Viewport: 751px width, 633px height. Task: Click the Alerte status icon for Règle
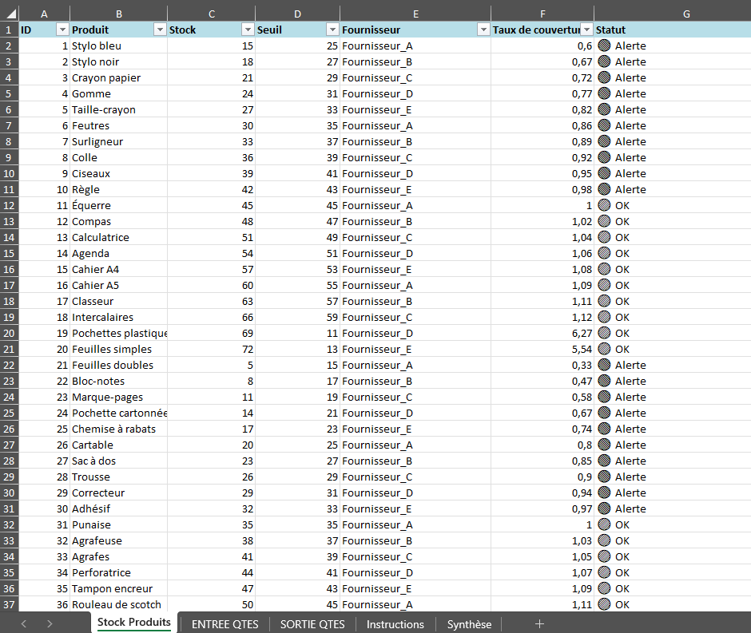(x=605, y=189)
